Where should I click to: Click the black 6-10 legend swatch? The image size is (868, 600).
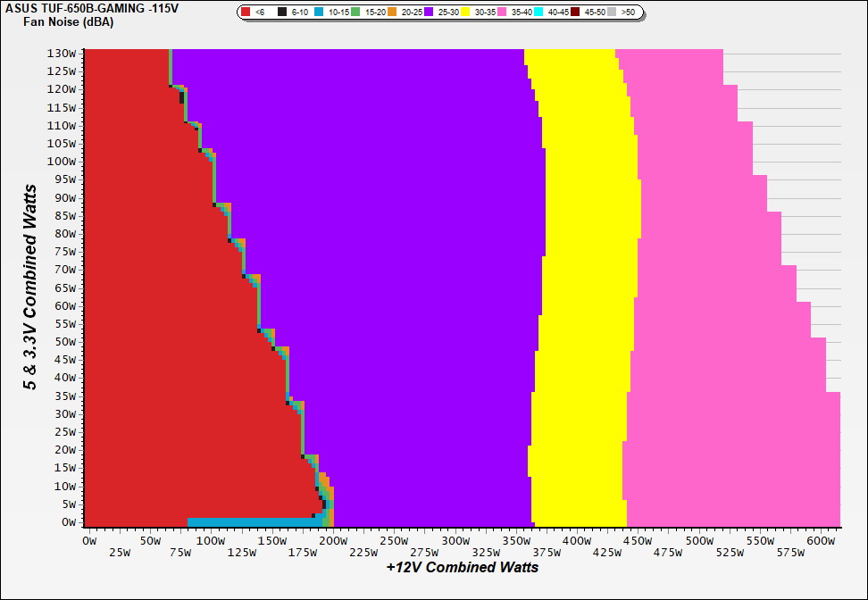(x=283, y=12)
